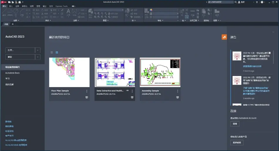Screen dimensions: 279x151
Task: Open the AutoCAD Web 应用程序 link
Action: pos(16,145)
